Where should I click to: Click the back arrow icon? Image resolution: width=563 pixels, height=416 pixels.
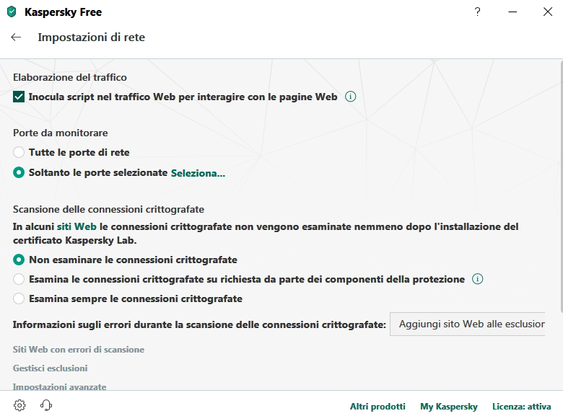[16, 37]
